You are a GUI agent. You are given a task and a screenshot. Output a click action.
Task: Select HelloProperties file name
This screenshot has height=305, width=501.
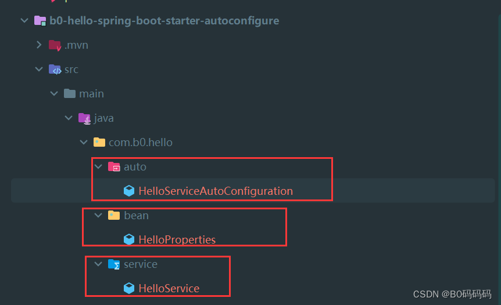(177, 239)
